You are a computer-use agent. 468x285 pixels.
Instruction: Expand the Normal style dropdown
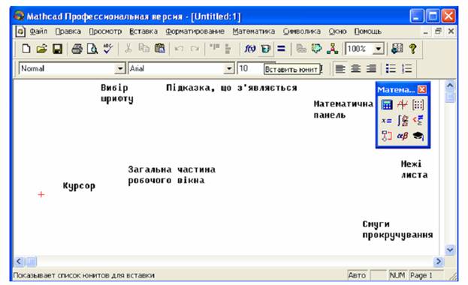pyautogui.click(x=120, y=69)
